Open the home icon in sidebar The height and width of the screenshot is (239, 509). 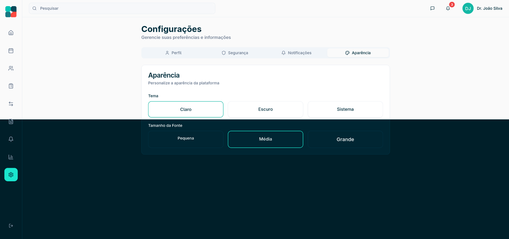(x=11, y=33)
